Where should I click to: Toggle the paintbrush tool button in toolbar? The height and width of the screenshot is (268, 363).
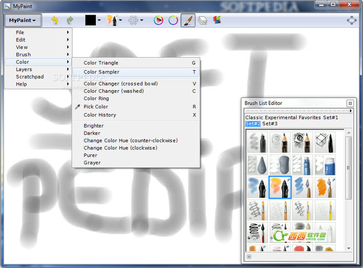(x=188, y=21)
